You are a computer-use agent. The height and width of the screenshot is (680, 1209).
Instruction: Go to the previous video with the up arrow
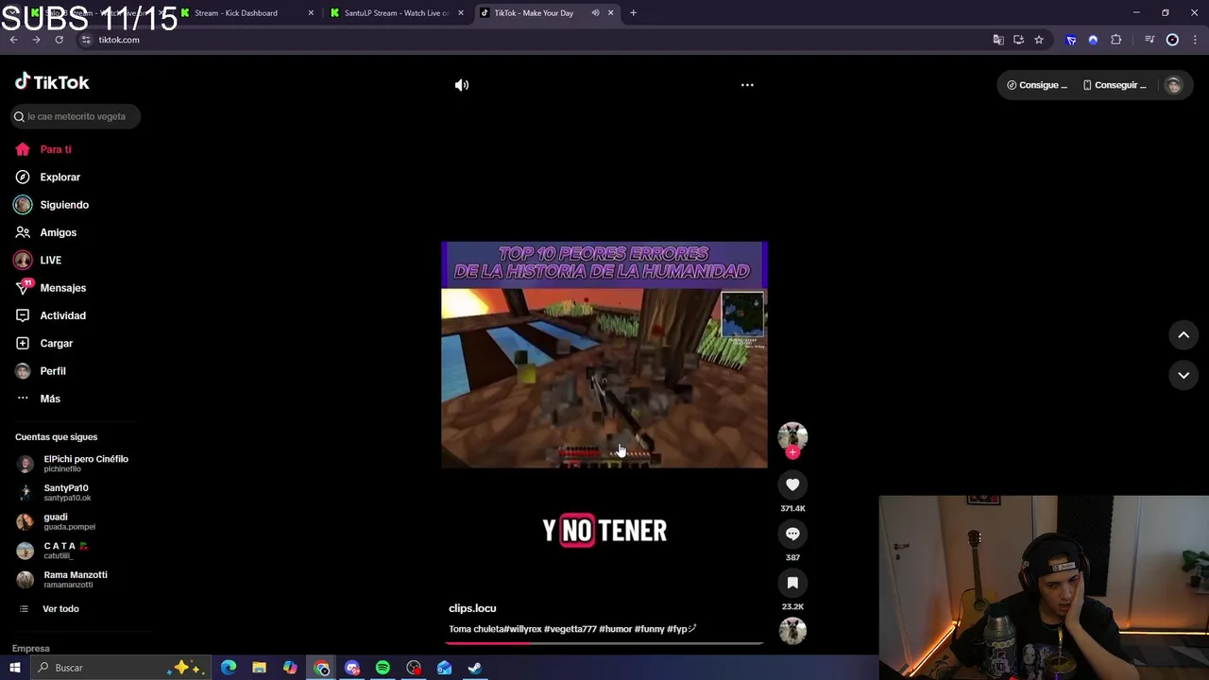(1183, 334)
